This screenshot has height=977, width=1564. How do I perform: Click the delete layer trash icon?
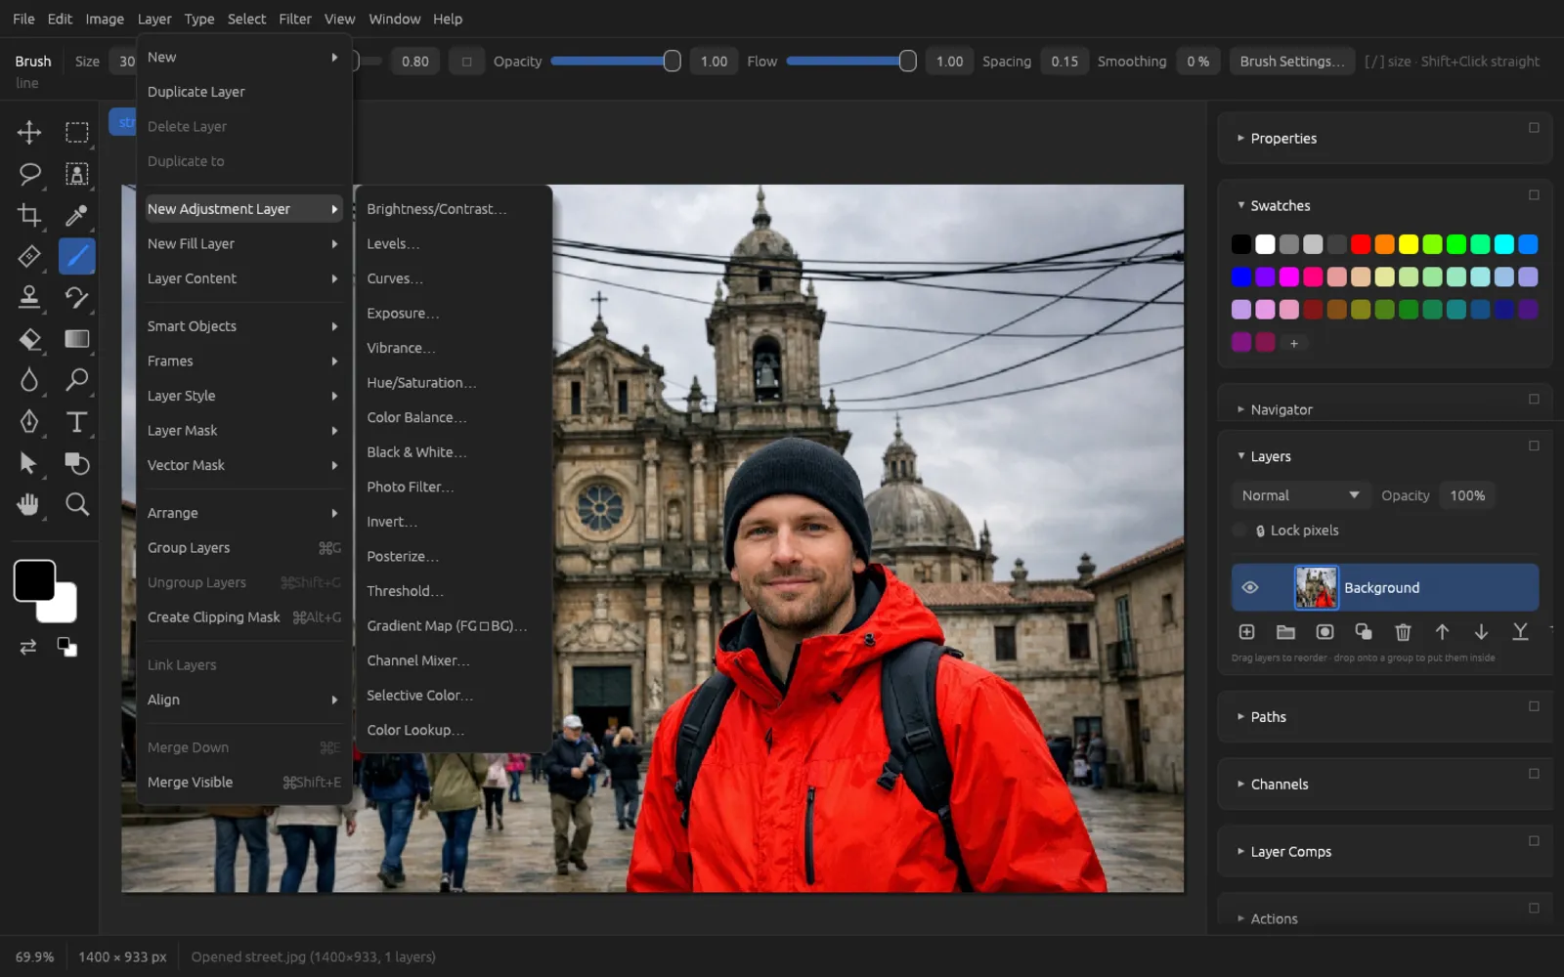pos(1403,632)
